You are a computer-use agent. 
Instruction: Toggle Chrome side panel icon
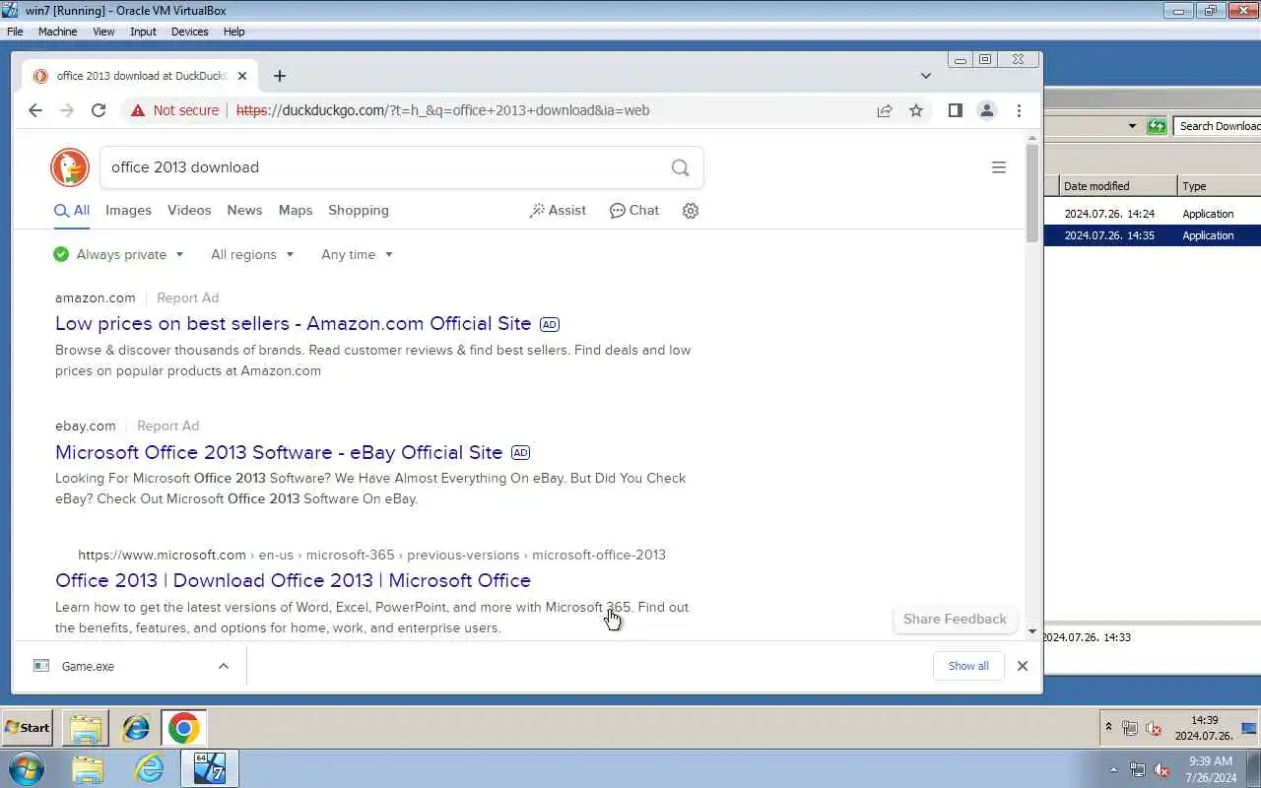pyautogui.click(x=955, y=110)
